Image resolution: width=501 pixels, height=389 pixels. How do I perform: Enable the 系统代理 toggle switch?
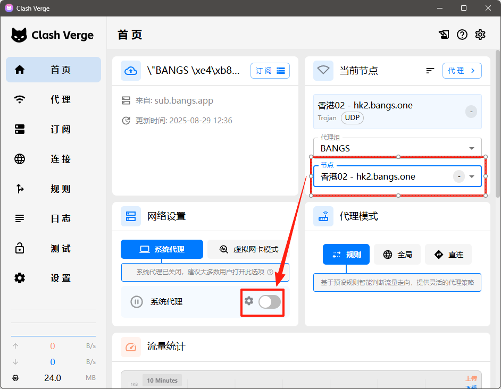(x=269, y=302)
